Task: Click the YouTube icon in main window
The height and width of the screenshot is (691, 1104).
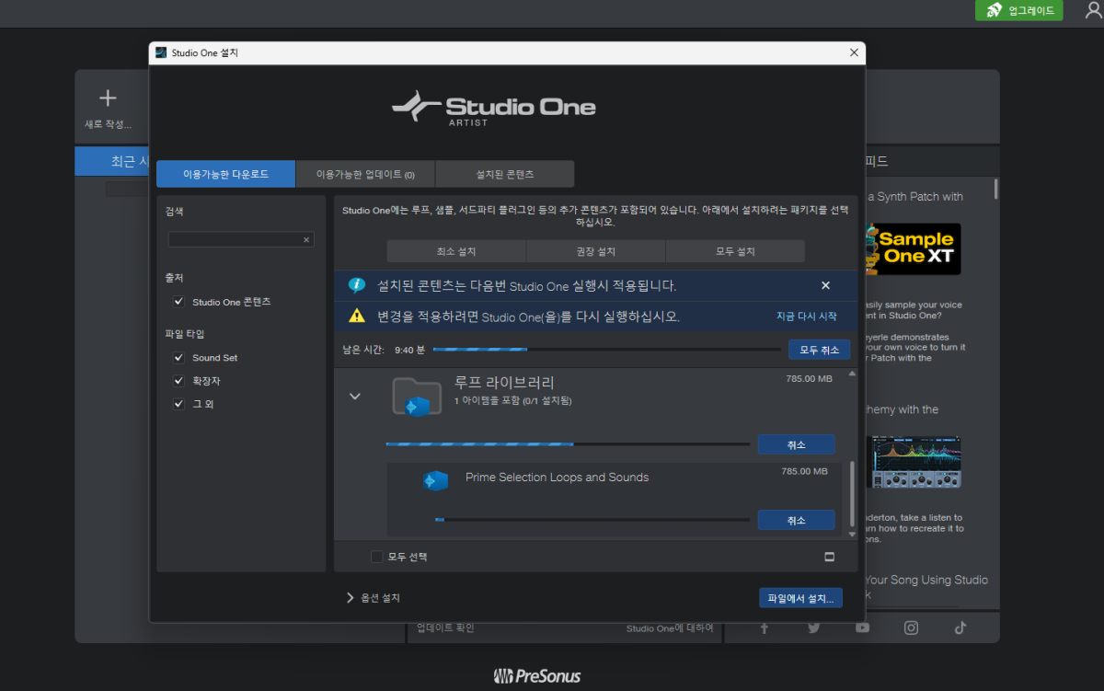Action: 862,628
